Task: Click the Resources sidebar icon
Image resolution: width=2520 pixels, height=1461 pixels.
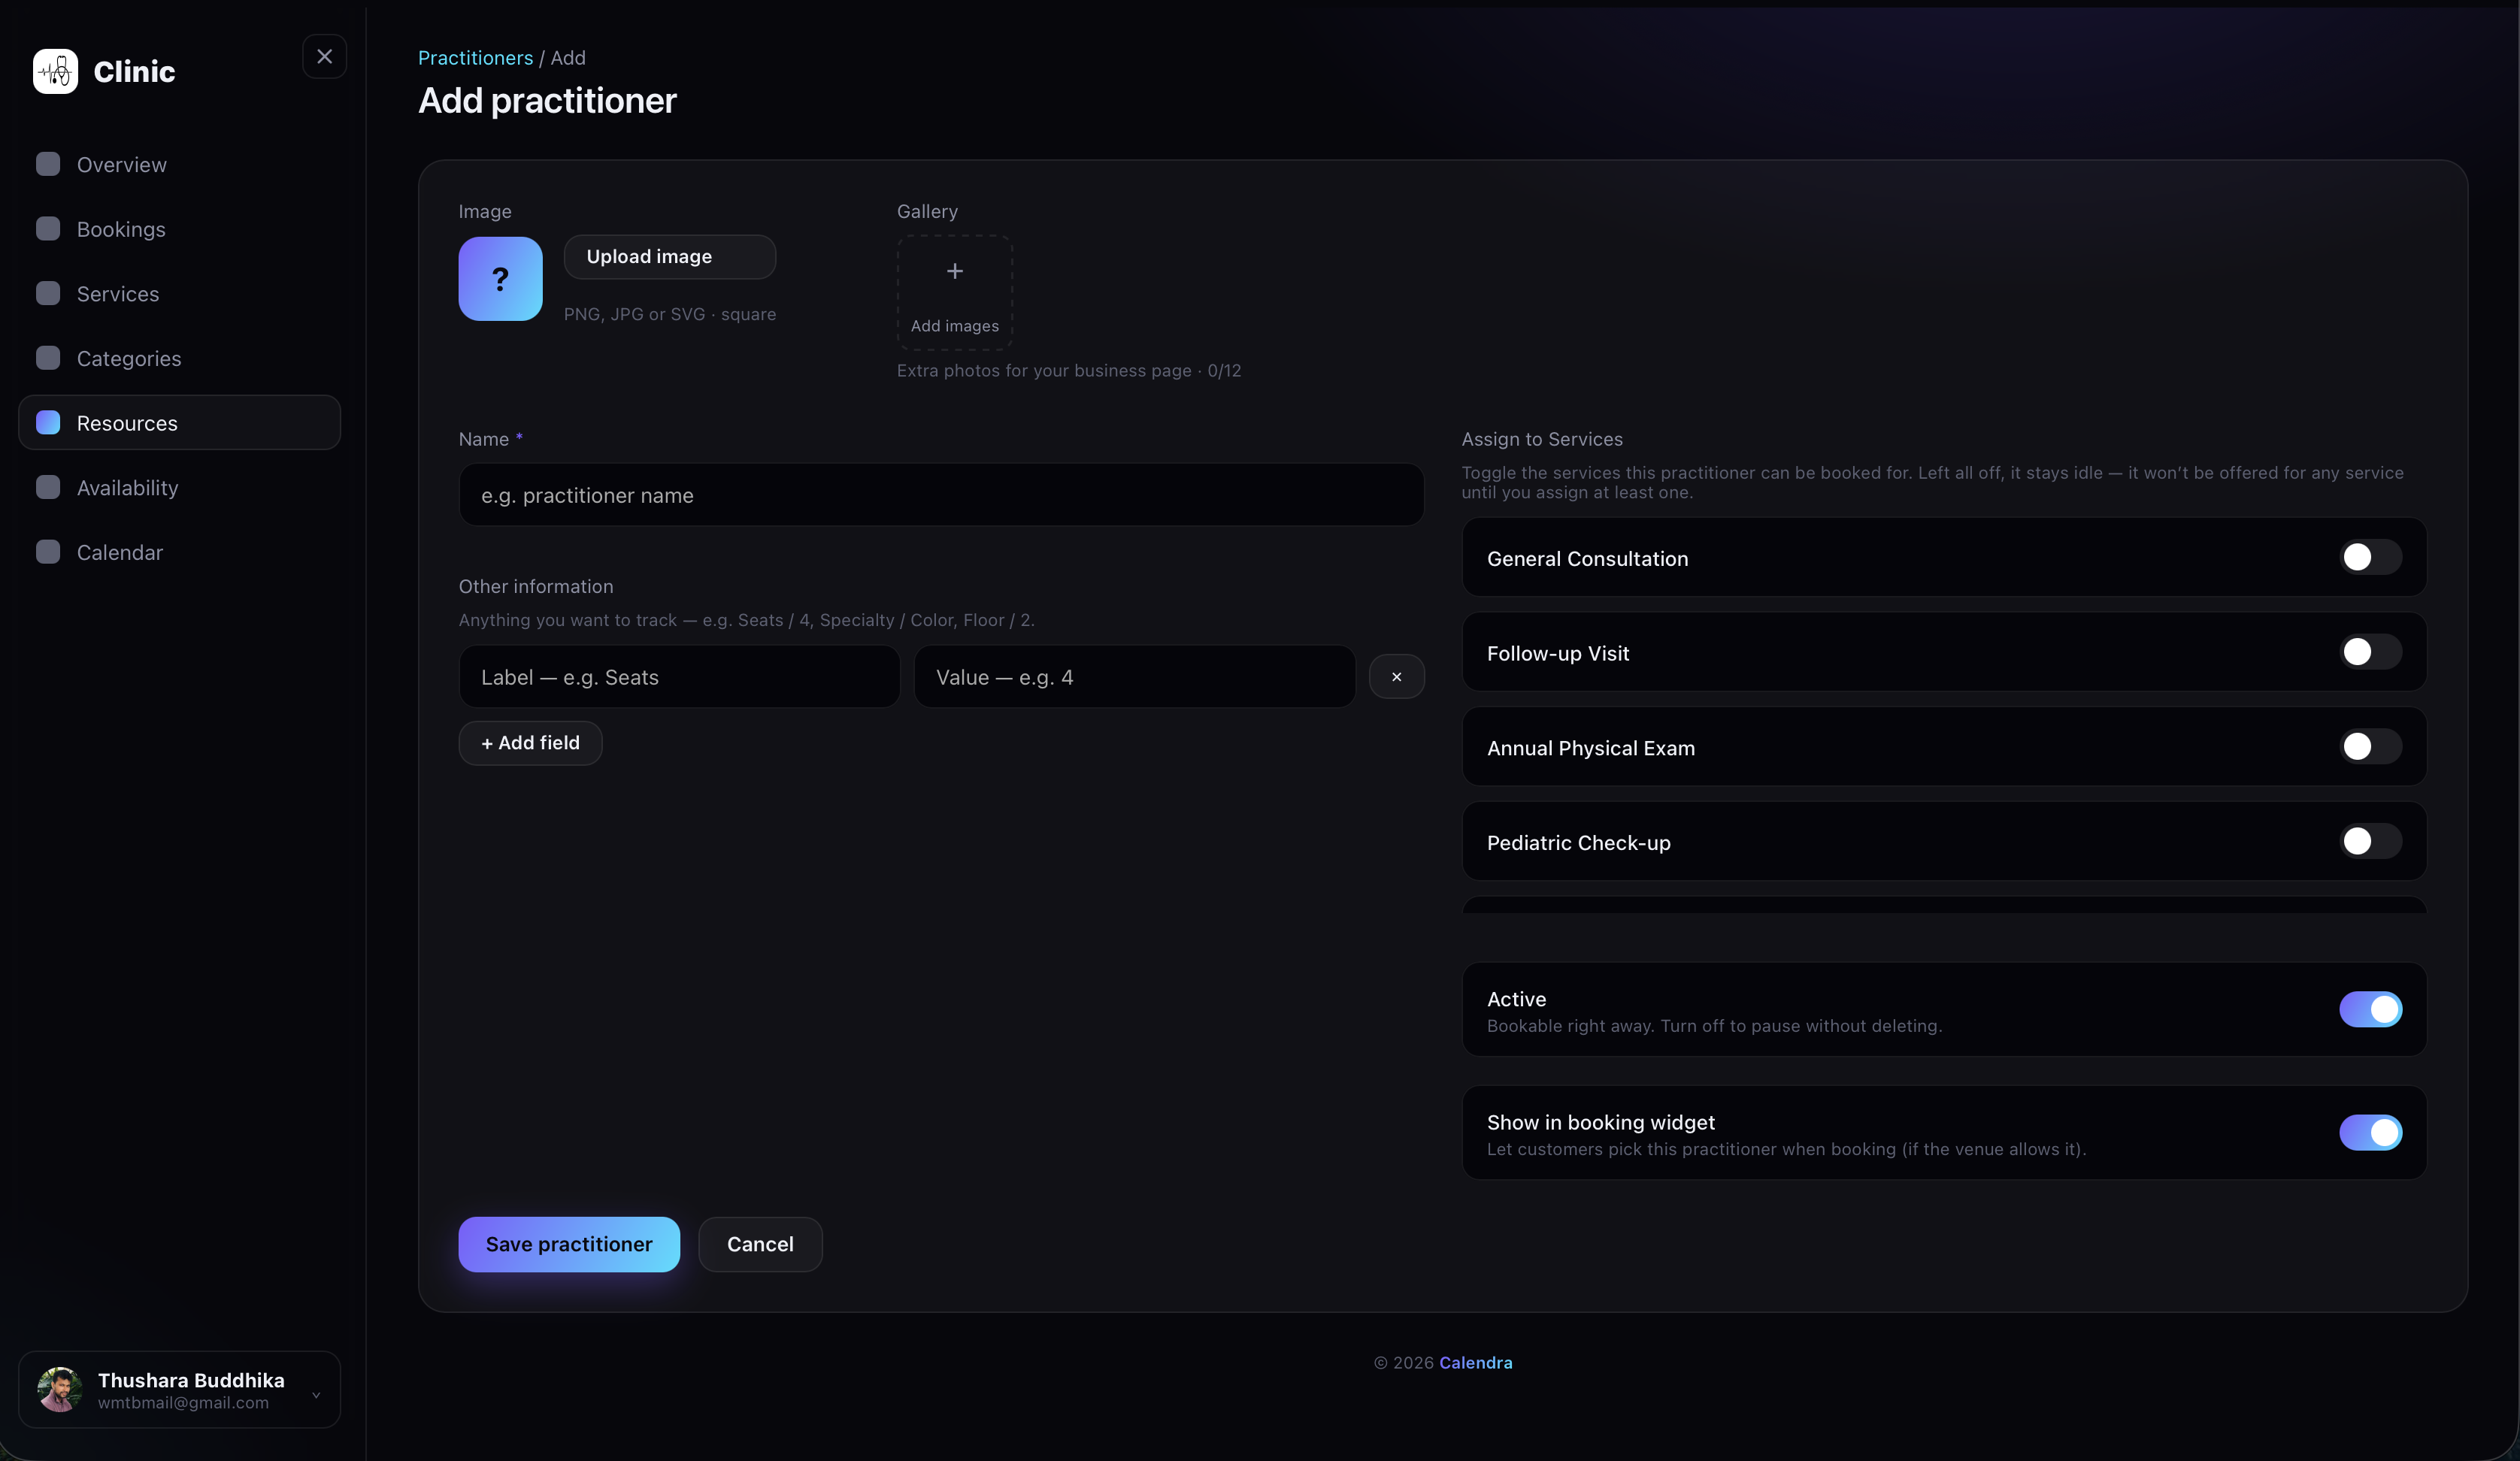Action: [x=48, y=423]
